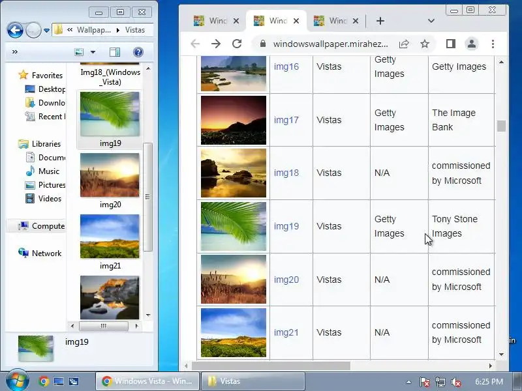Screen dimensions: 522x391
Task: Open img19 link in table
Action: point(286,226)
